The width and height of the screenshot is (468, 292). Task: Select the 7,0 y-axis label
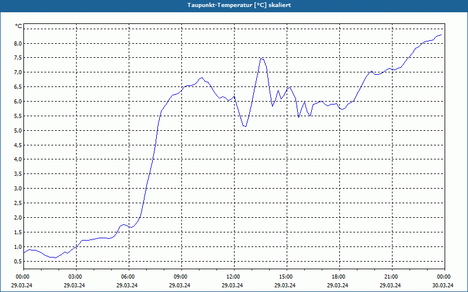point(18,72)
